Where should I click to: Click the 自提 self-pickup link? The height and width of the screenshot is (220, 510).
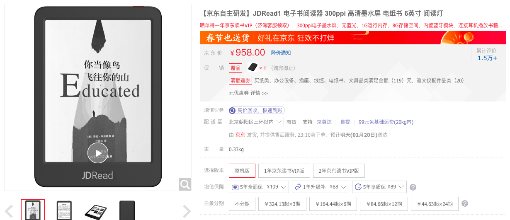click(345, 122)
